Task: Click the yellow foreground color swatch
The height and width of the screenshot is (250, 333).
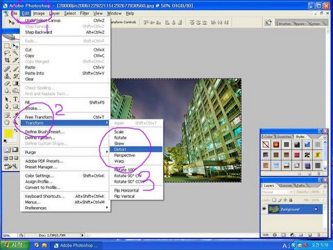Action: 8,134
